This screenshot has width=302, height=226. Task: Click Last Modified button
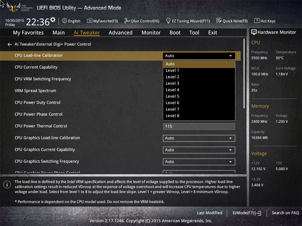[210, 213]
